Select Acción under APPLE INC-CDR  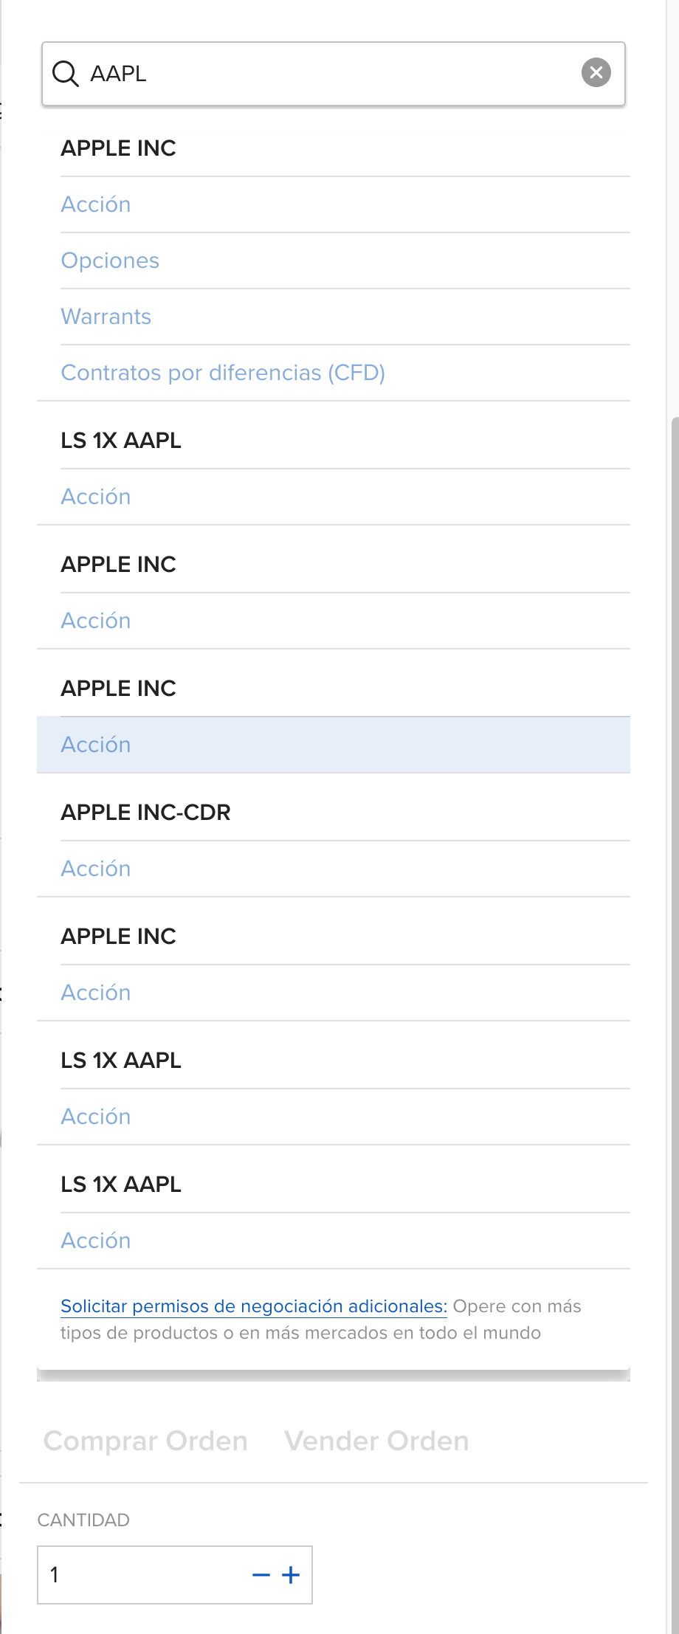pyautogui.click(x=95, y=869)
